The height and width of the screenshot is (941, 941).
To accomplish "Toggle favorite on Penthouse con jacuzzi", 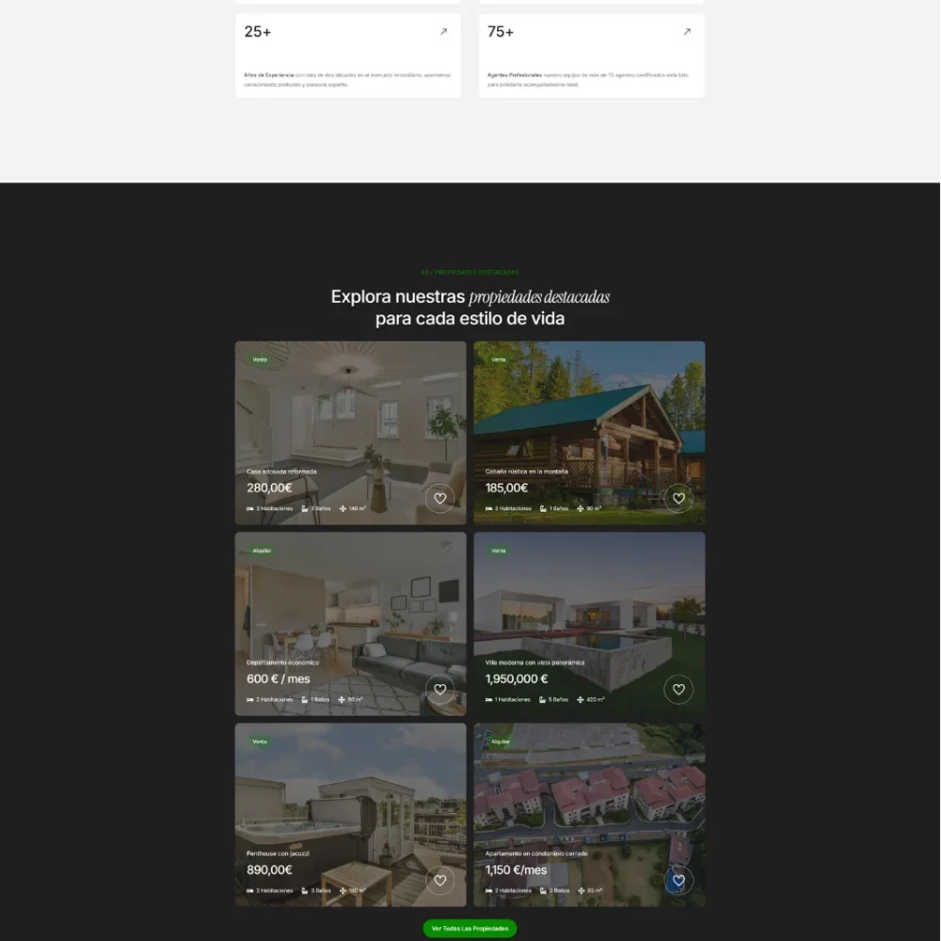I will pyautogui.click(x=439, y=881).
